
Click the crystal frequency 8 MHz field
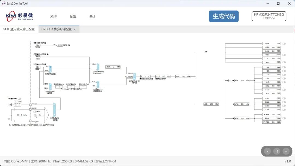[21, 115]
